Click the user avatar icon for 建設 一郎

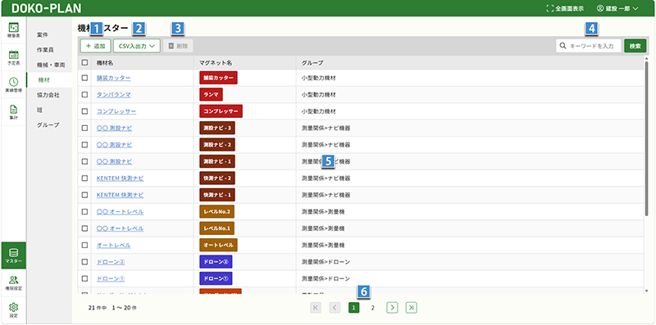[600, 8]
